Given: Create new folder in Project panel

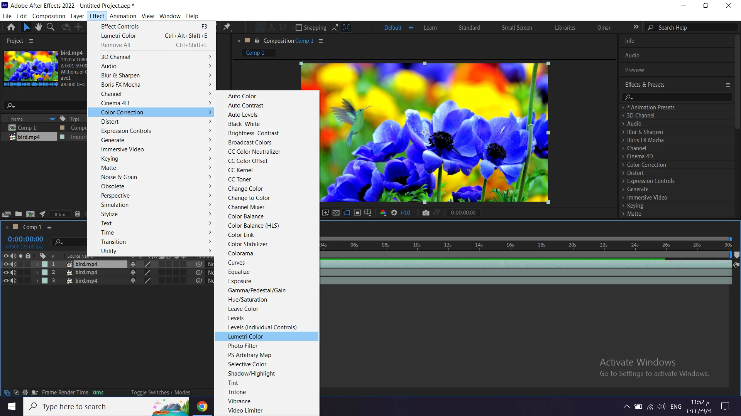Looking at the screenshot, I should [18, 214].
